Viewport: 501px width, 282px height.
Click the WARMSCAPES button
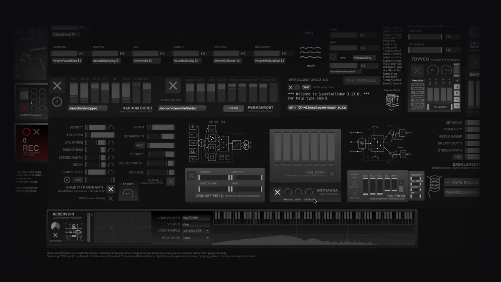click(462, 192)
